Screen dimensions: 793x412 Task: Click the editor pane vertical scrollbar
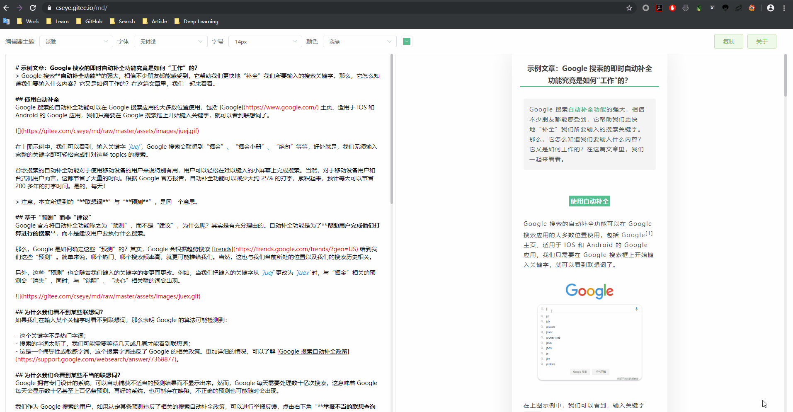click(x=391, y=128)
